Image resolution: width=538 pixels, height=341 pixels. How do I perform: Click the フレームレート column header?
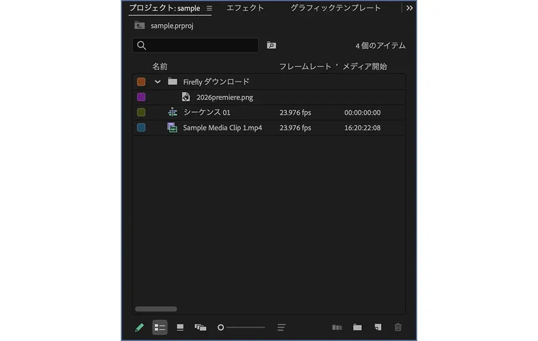click(x=305, y=67)
